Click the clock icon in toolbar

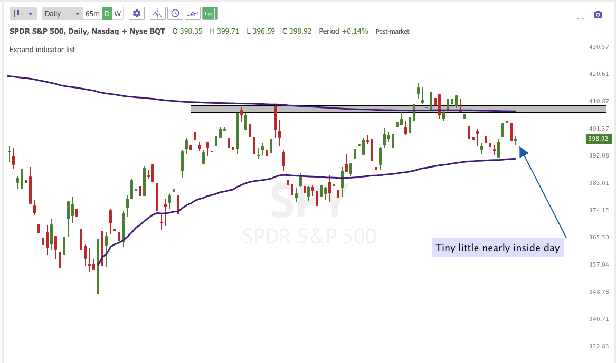175,14
